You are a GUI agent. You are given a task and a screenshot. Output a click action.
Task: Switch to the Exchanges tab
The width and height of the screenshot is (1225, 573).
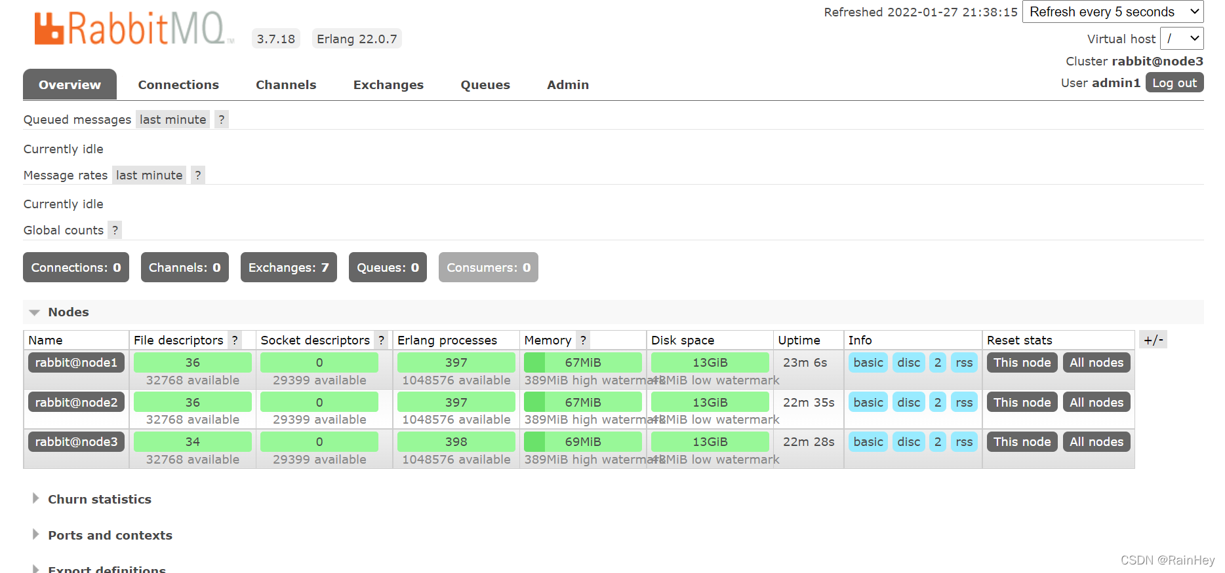pos(388,84)
